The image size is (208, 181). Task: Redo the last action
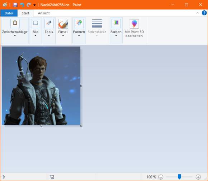coord(29,5)
